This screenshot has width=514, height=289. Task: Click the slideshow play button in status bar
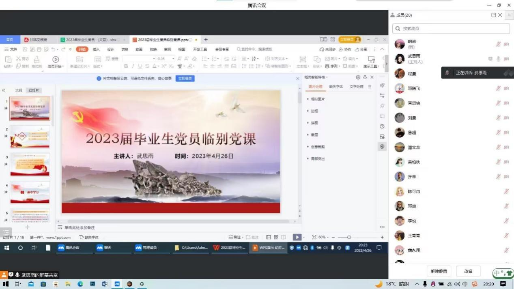pyautogui.click(x=297, y=237)
